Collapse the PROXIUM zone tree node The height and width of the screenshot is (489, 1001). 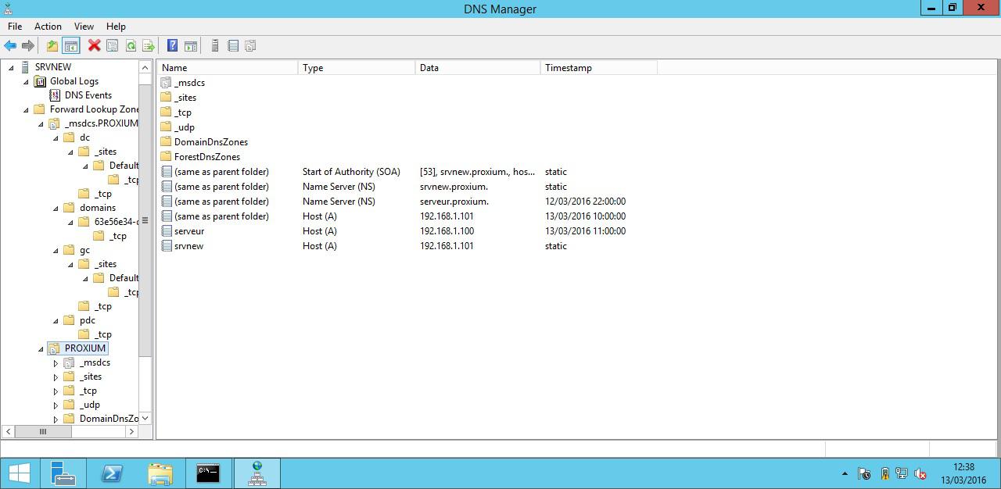(x=41, y=349)
